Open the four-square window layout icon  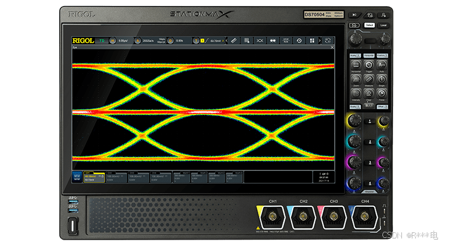tap(312, 40)
